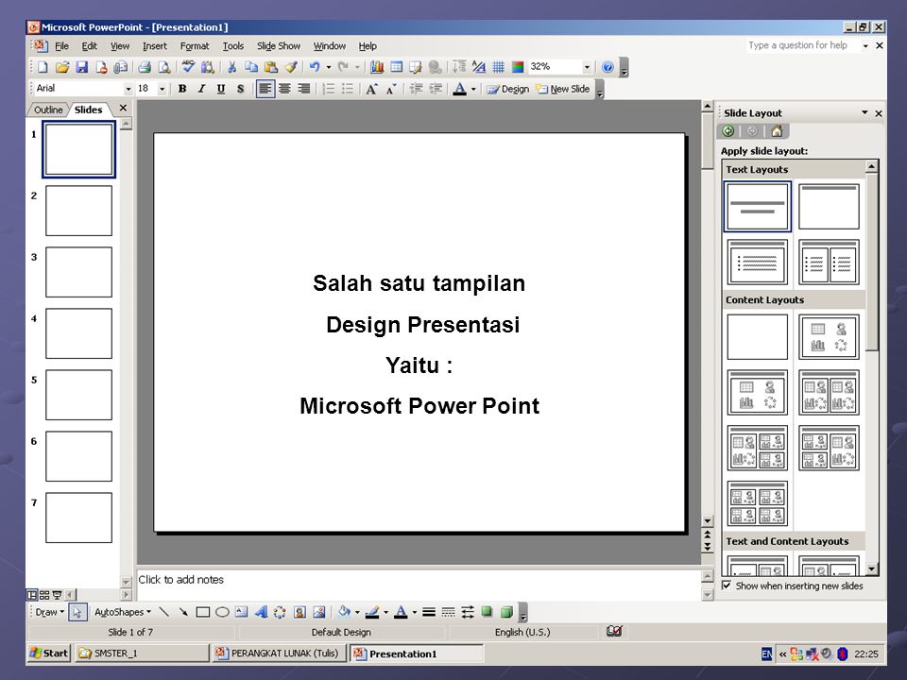Open the Font name dropdown
Image resolution: width=907 pixels, height=680 pixels.
tap(128, 89)
